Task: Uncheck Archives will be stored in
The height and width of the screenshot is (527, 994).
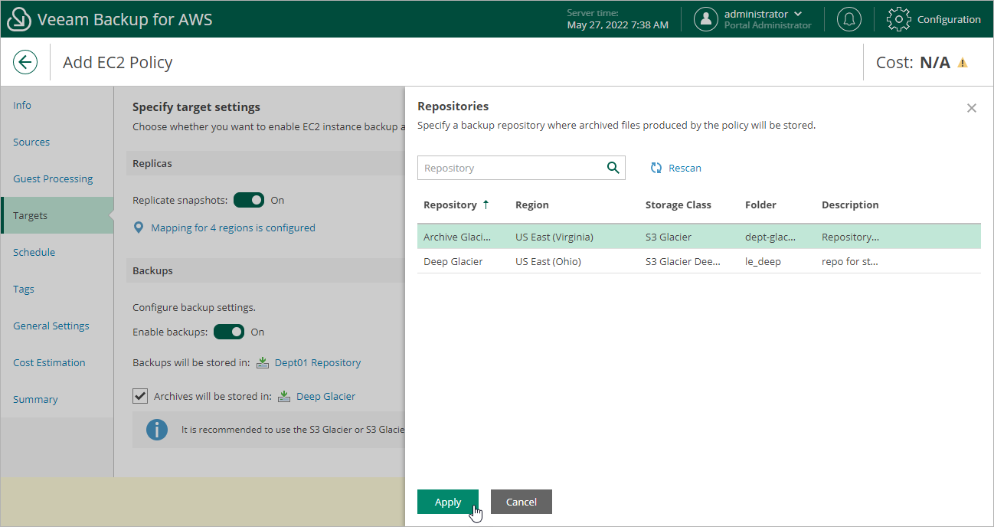Action: pyautogui.click(x=140, y=396)
